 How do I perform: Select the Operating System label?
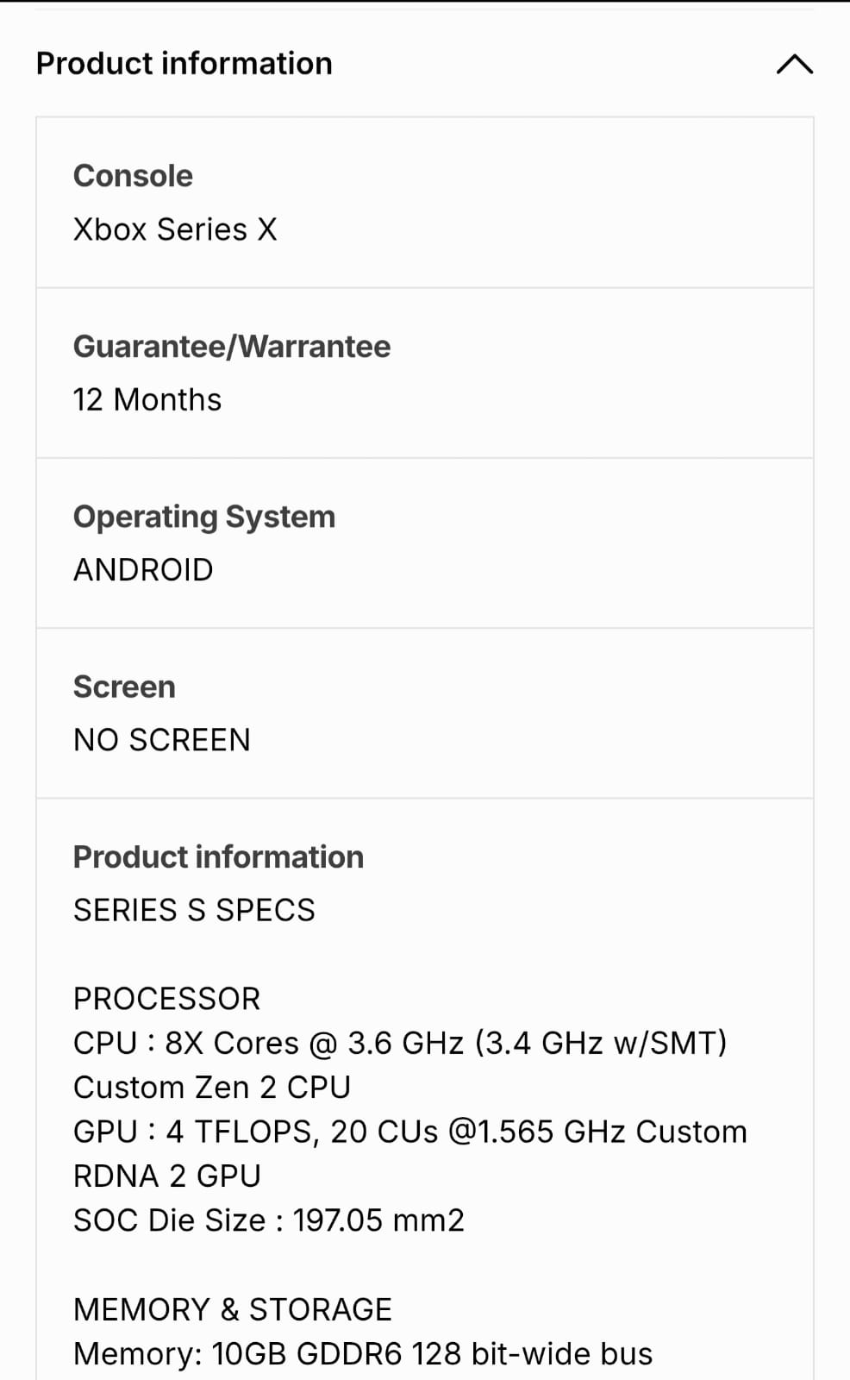tap(203, 517)
